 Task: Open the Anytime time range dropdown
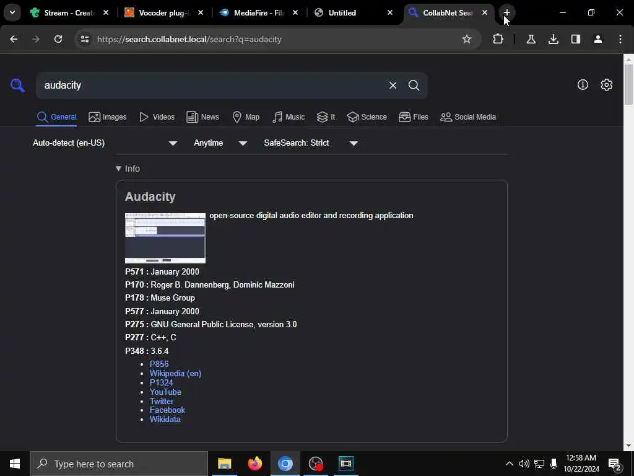tap(220, 143)
